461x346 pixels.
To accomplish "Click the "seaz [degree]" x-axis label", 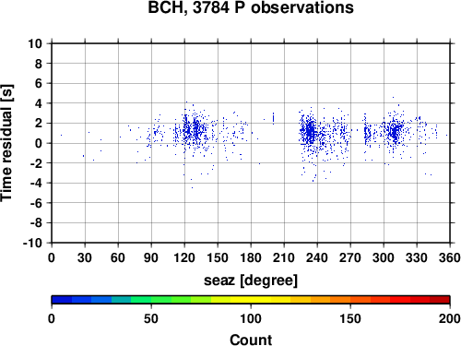I will point(251,280).
